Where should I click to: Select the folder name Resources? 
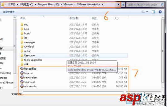point(30,55)
